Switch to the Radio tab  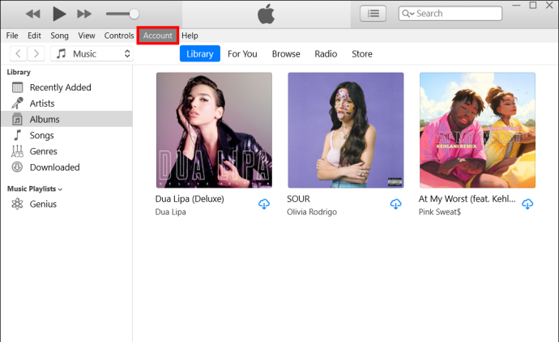[x=326, y=53]
